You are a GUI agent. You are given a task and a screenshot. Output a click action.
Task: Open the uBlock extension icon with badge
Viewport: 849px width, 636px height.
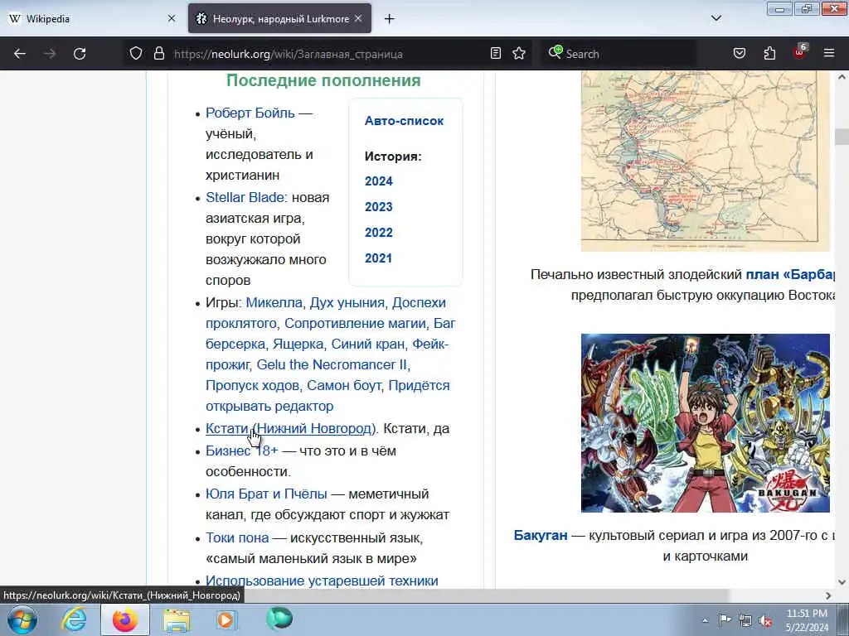click(800, 52)
